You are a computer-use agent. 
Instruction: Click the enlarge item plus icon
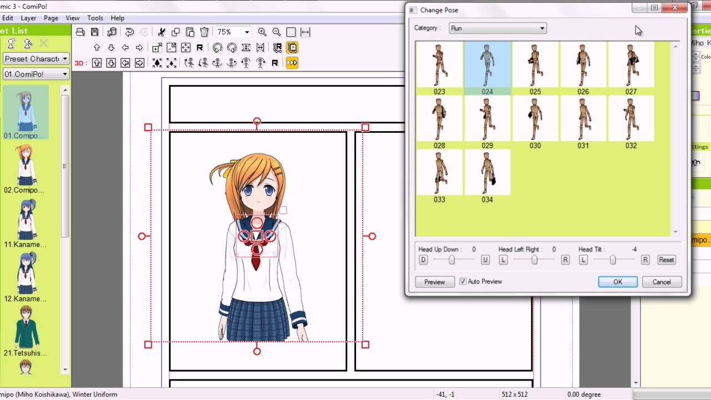[157, 48]
